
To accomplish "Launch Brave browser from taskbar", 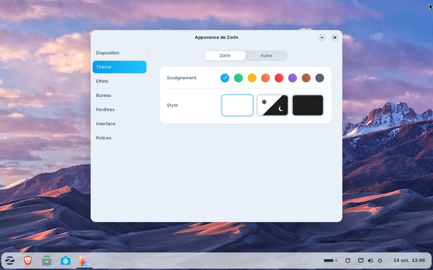I will [x=28, y=261].
